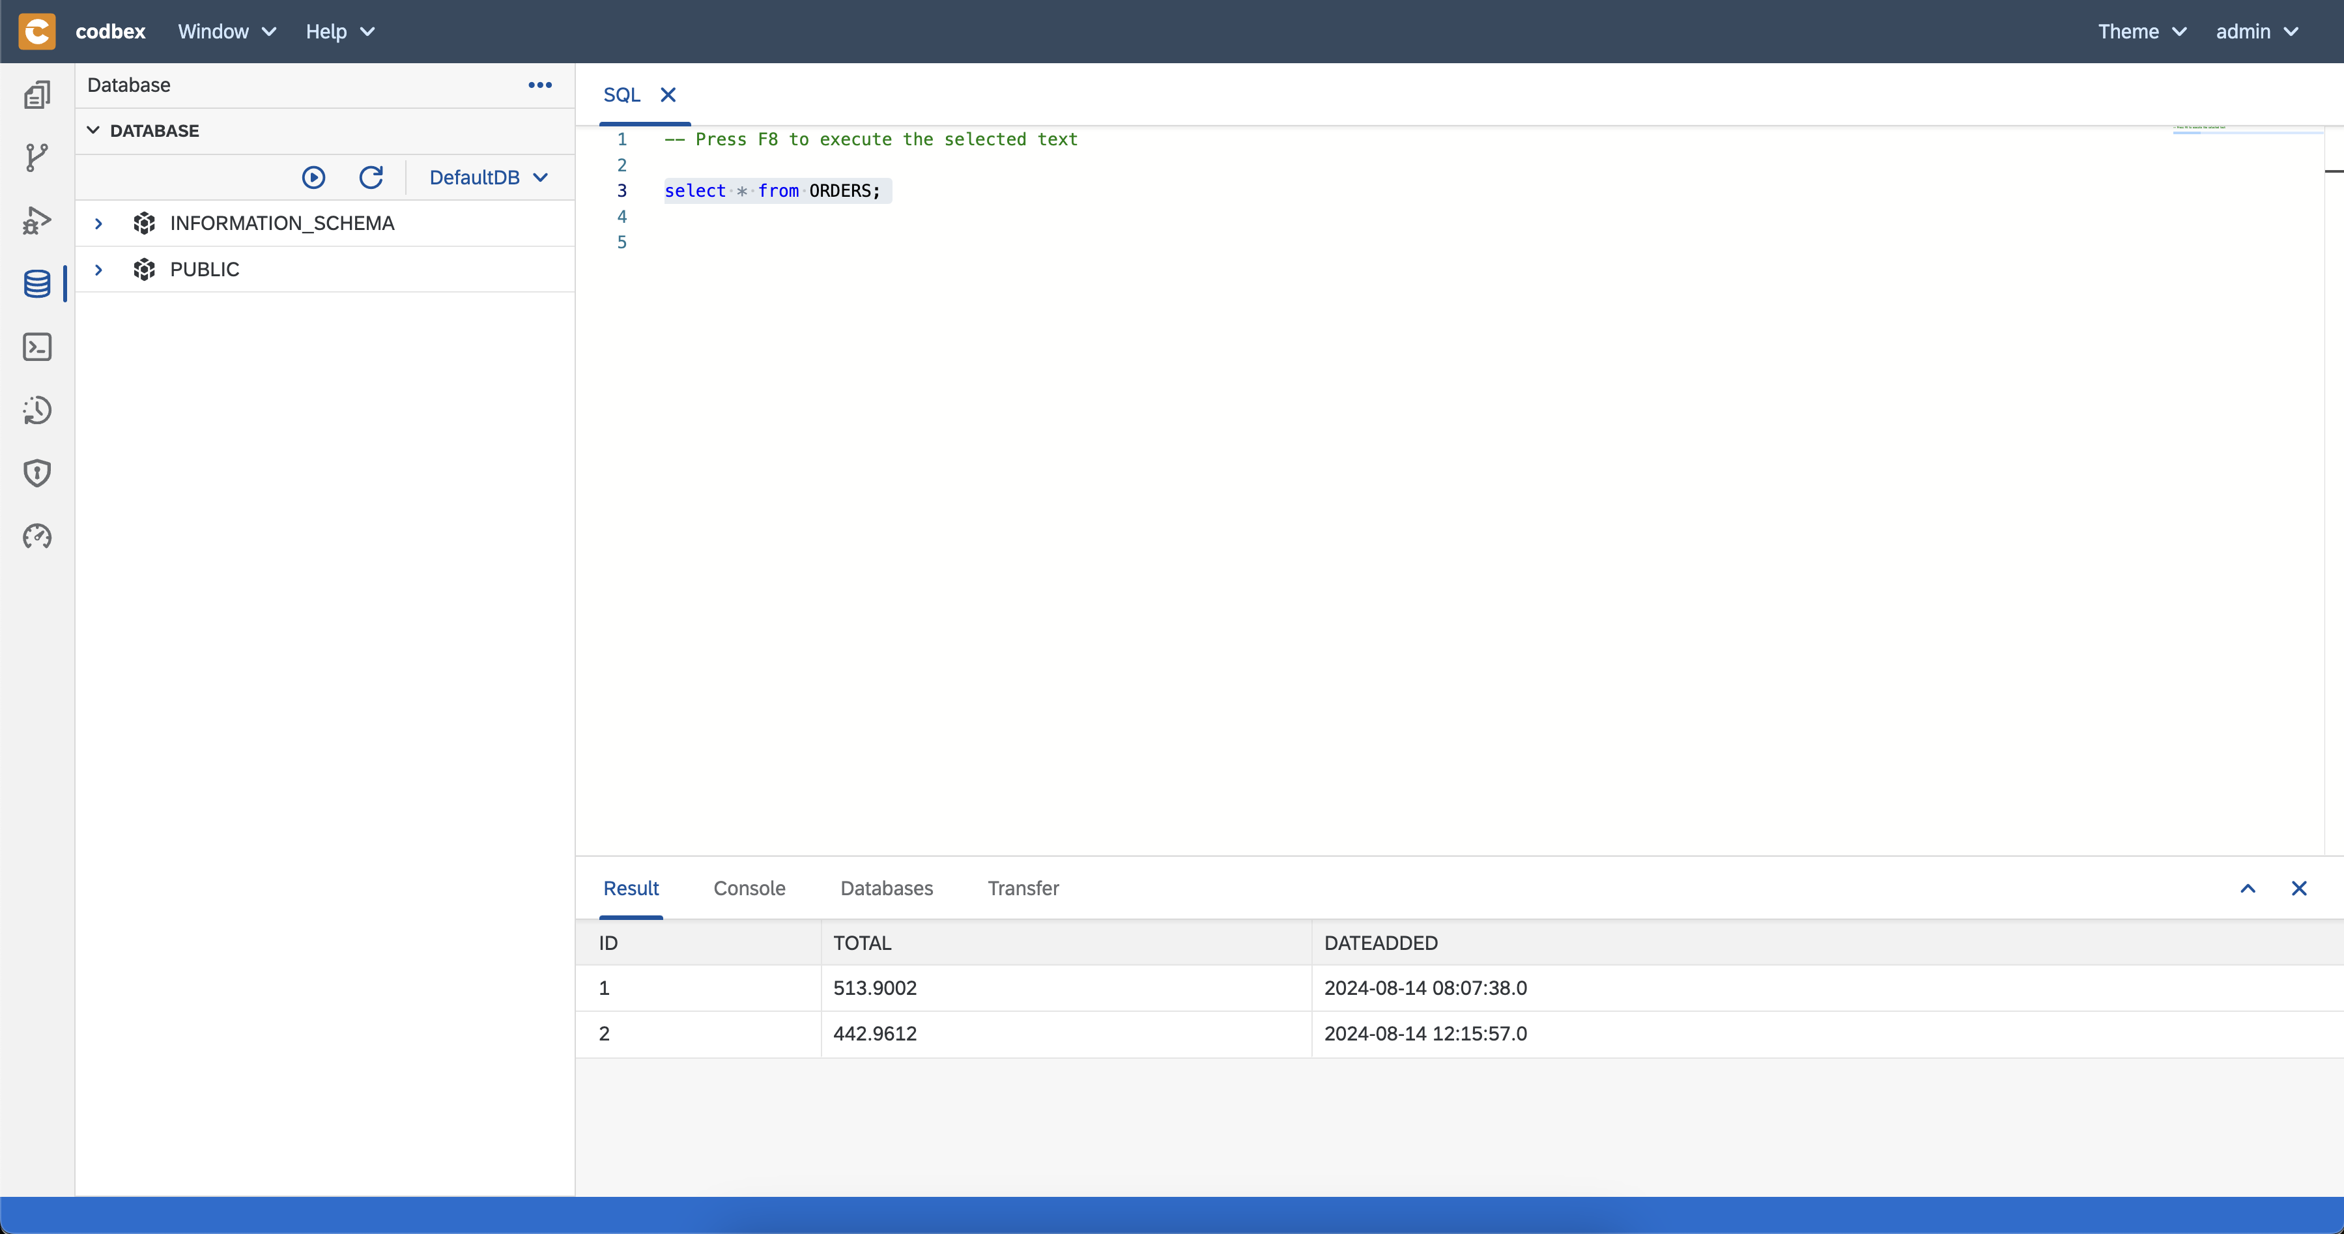Expand the PUBLIC schema tree item
Image resolution: width=2344 pixels, height=1234 pixels.
coord(98,268)
